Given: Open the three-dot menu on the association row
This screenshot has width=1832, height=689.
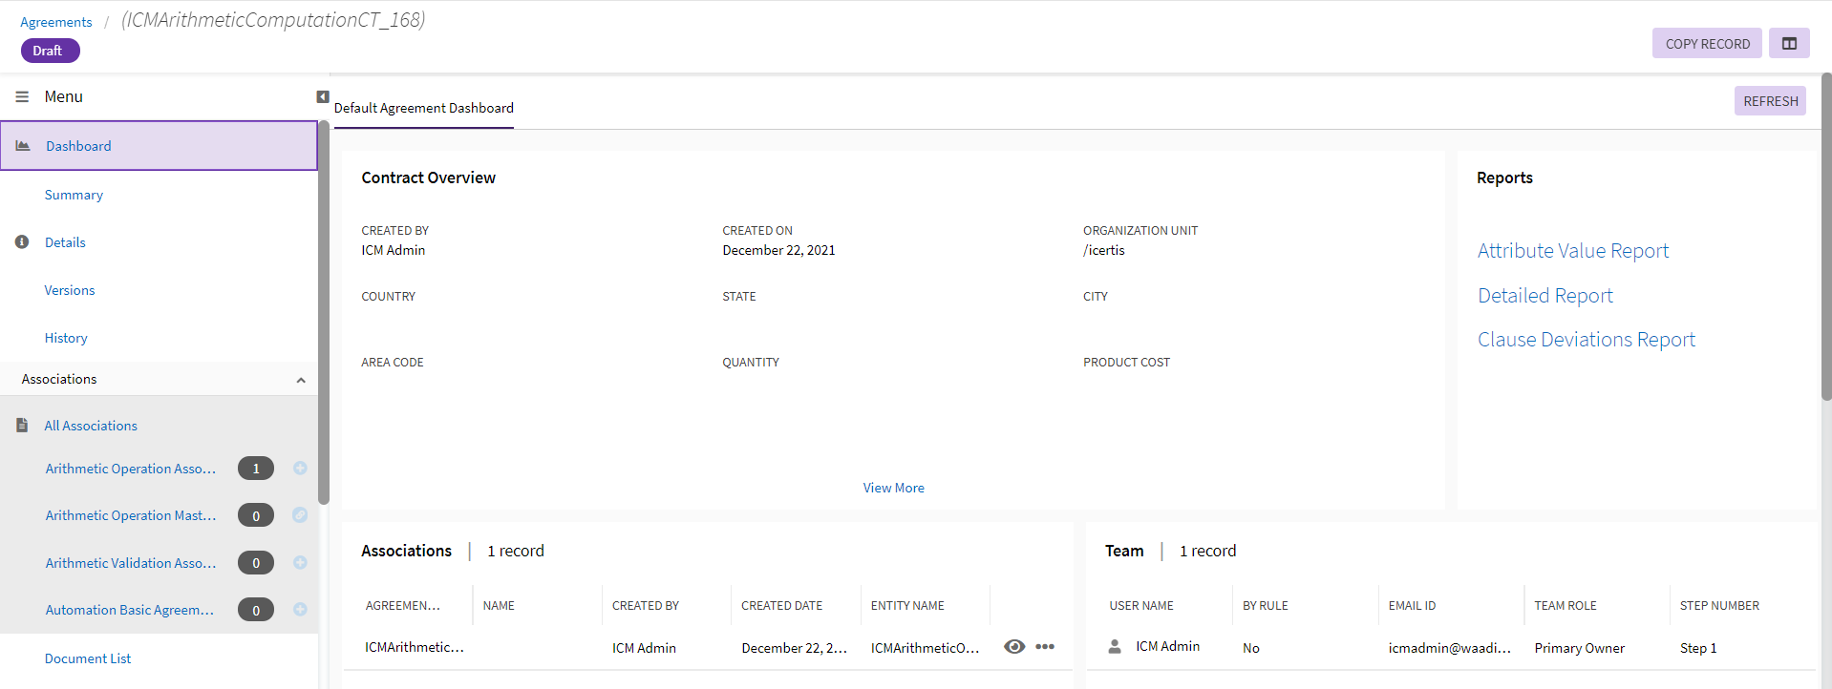Looking at the screenshot, I should (x=1045, y=647).
